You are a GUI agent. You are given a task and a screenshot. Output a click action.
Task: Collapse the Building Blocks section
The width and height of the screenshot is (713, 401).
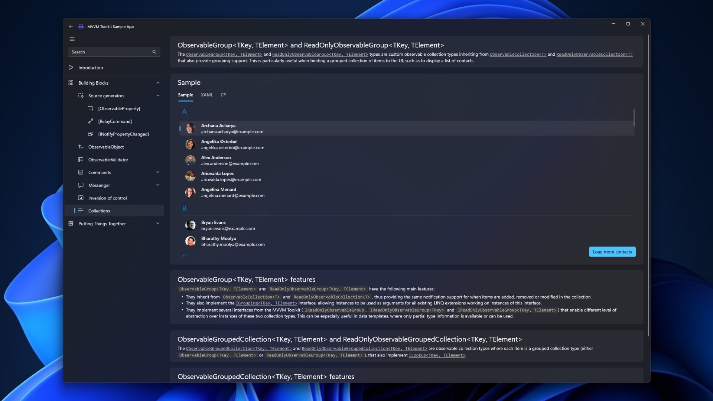(x=158, y=83)
